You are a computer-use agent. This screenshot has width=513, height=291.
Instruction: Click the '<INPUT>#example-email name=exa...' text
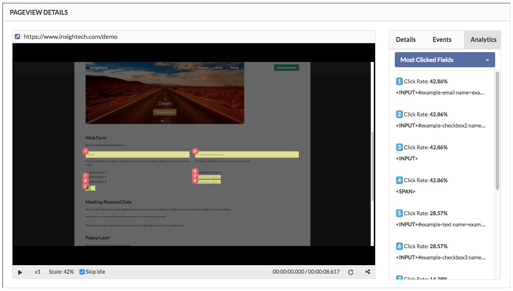(x=440, y=93)
